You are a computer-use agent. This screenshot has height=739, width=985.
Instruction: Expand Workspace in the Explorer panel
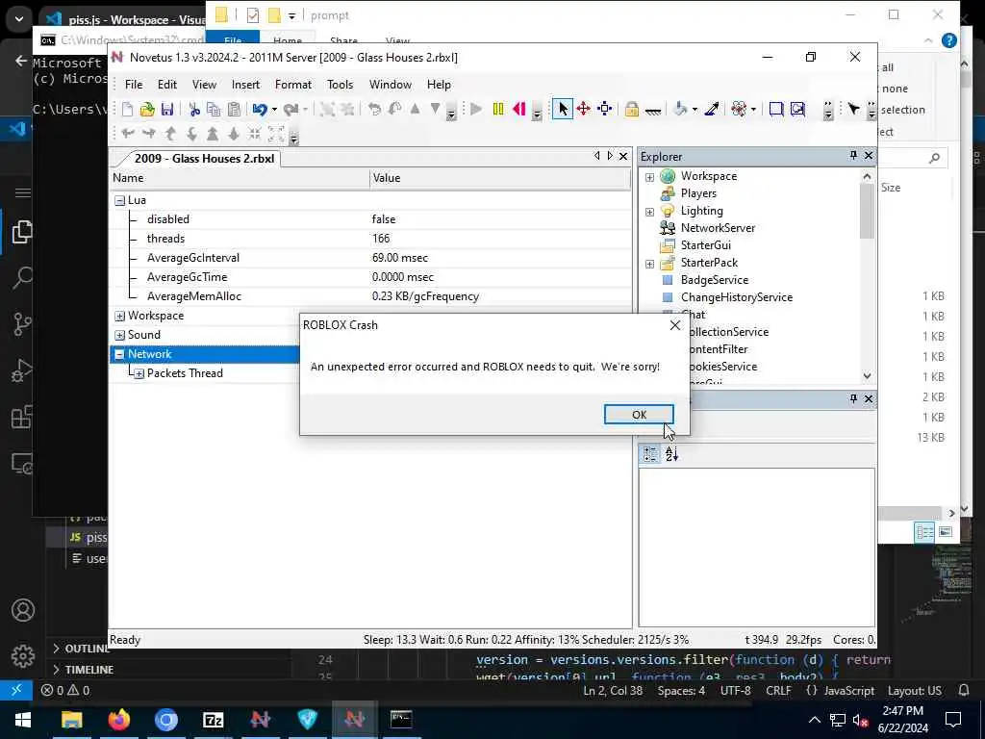pos(649,177)
